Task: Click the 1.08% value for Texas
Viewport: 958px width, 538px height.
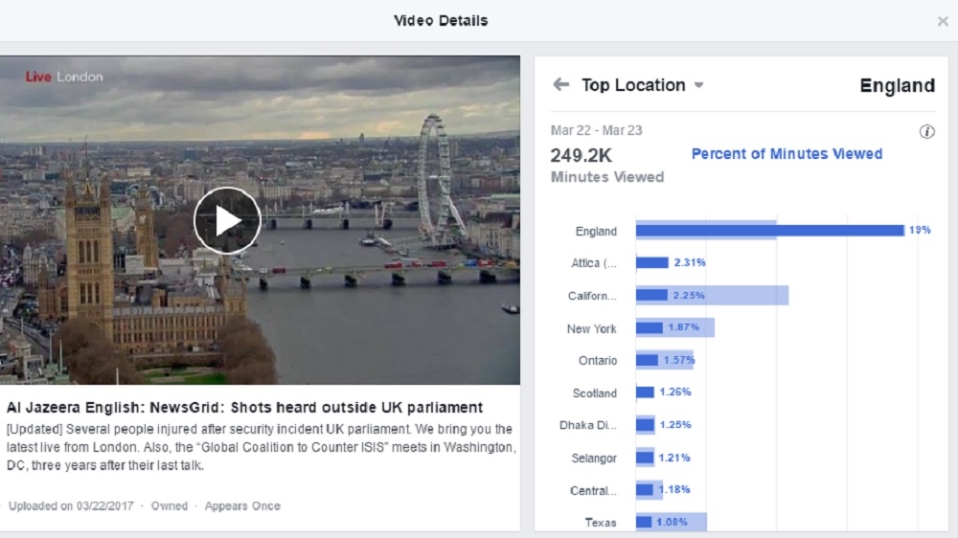Action: pos(672,522)
